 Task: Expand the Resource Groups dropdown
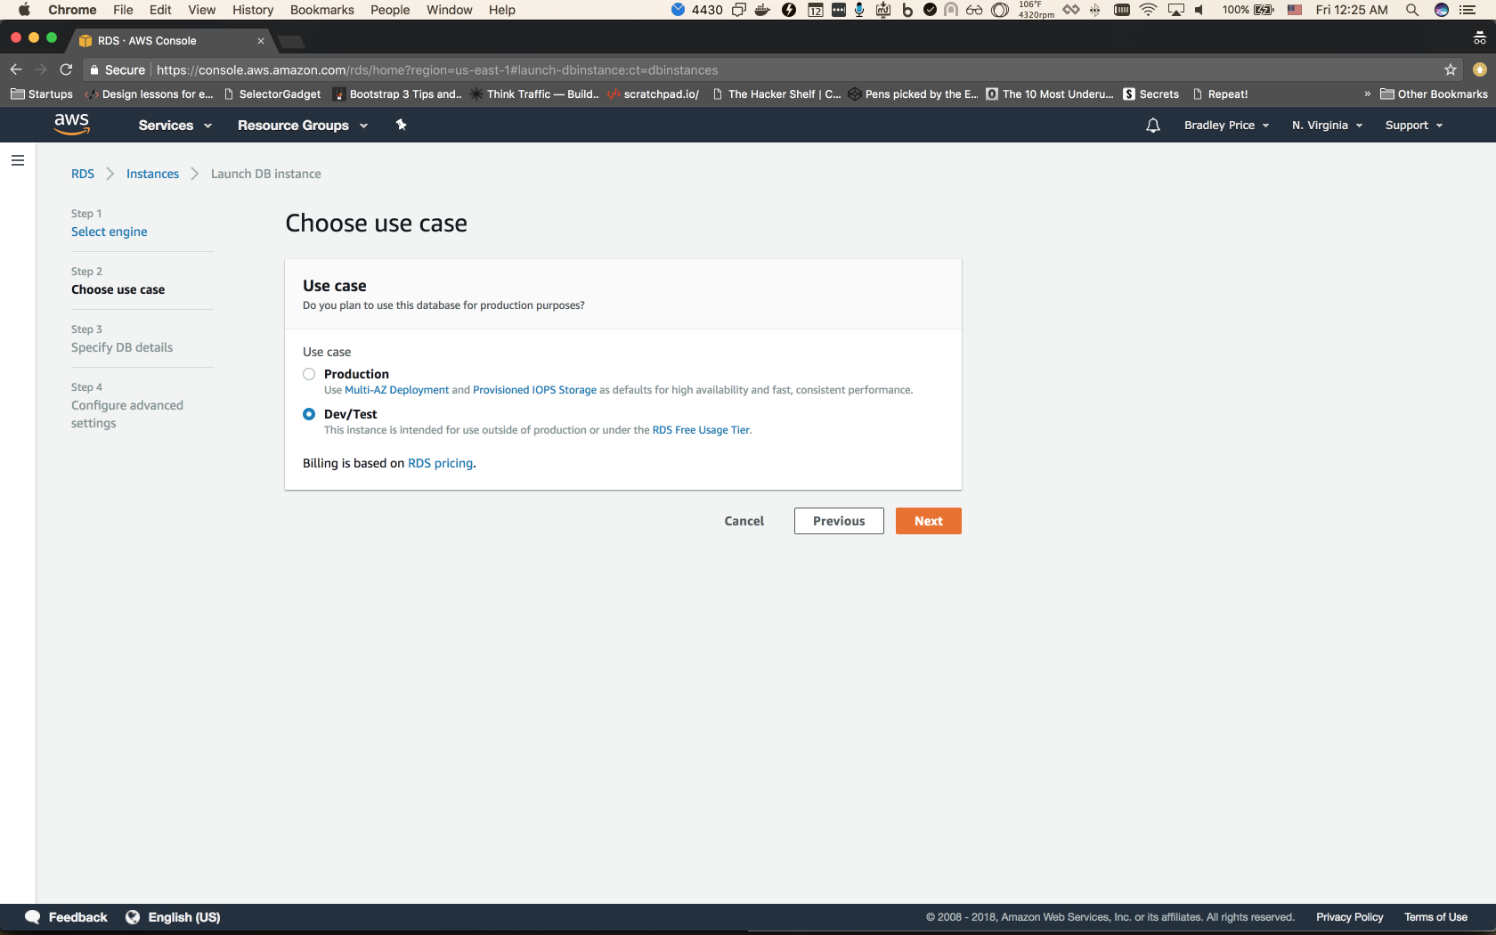303,126
